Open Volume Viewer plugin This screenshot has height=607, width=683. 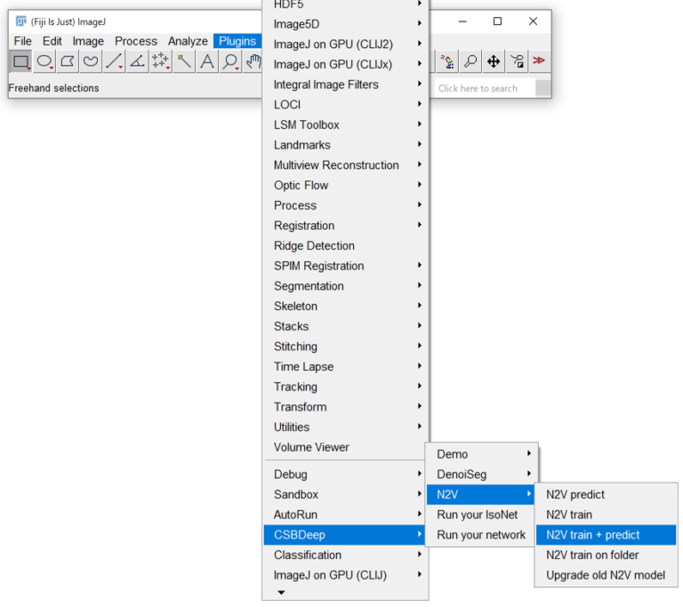pyautogui.click(x=346, y=448)
